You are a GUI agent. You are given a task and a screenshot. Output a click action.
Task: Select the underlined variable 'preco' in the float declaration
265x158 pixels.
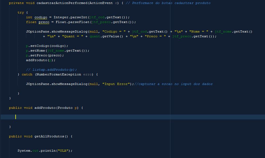click(44, 22)
